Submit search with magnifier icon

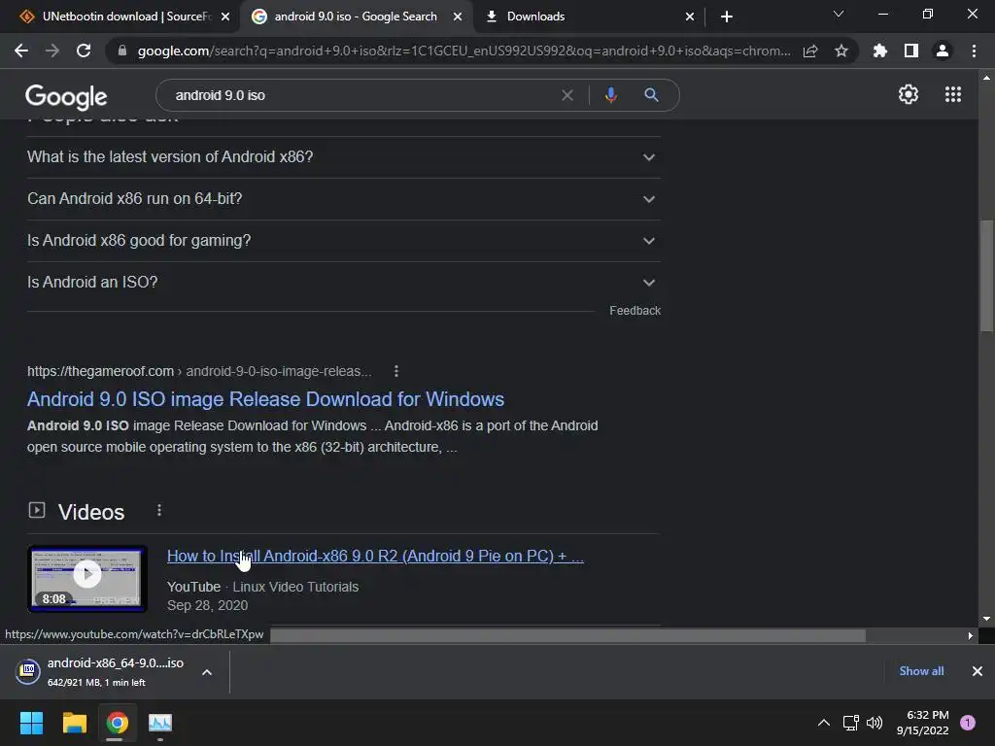[x=651, y=95]
